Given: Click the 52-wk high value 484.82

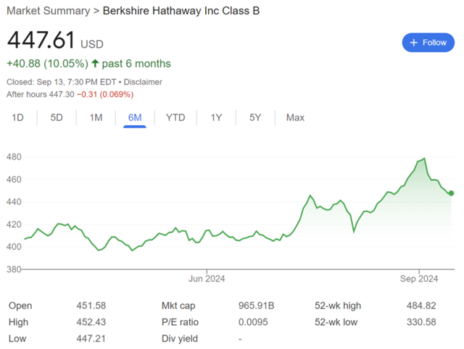Looking at the screenshot, I should pyautogui.click(x=421, y=306).
